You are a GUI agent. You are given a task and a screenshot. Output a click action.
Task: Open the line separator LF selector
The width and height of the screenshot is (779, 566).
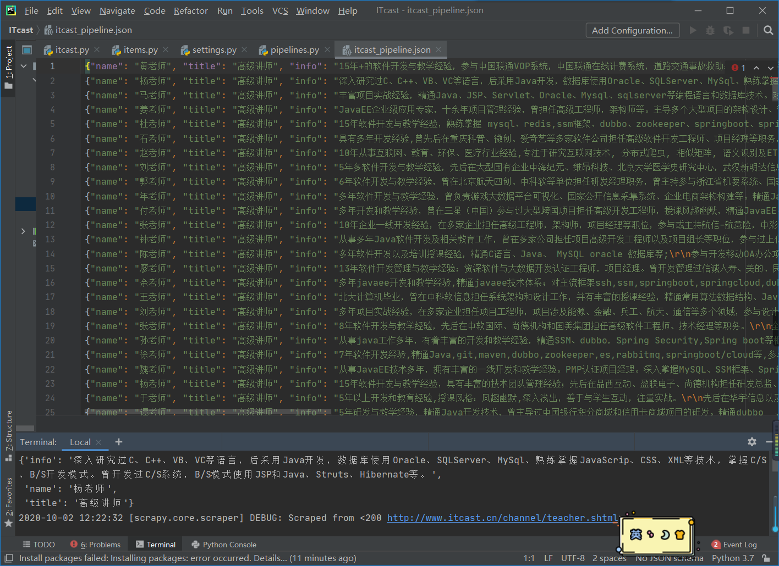point(548,558)
